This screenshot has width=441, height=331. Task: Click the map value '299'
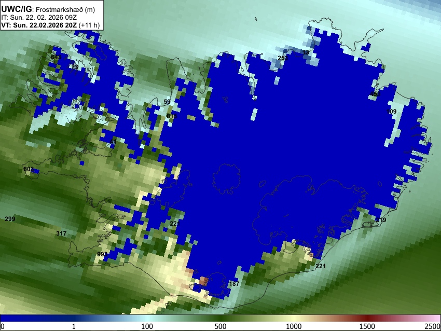pos(10,219)
